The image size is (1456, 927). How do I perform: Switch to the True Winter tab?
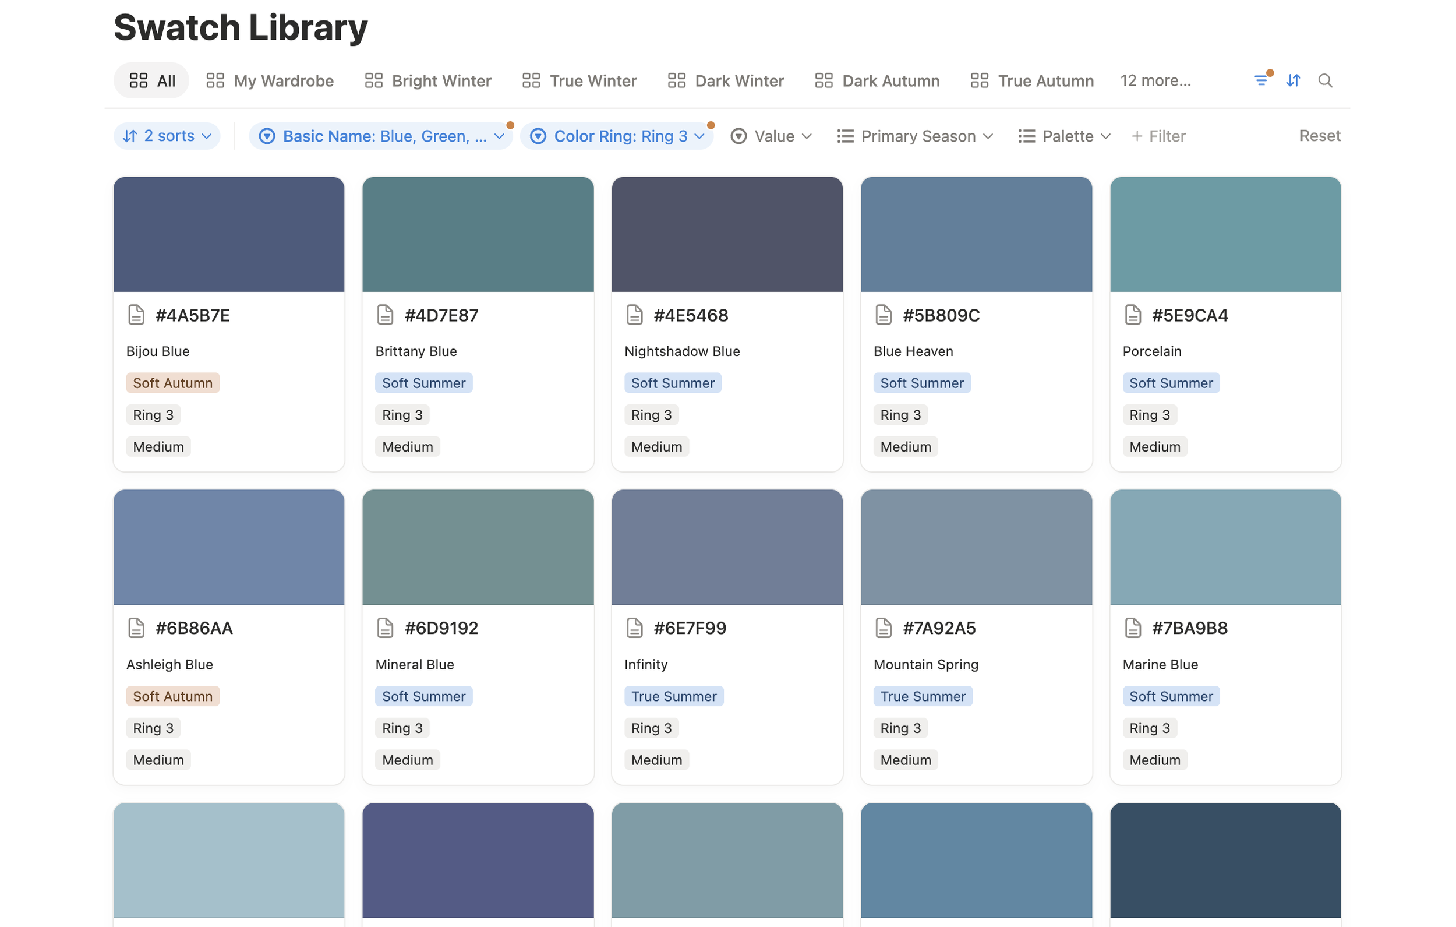[x=579, y=80]
